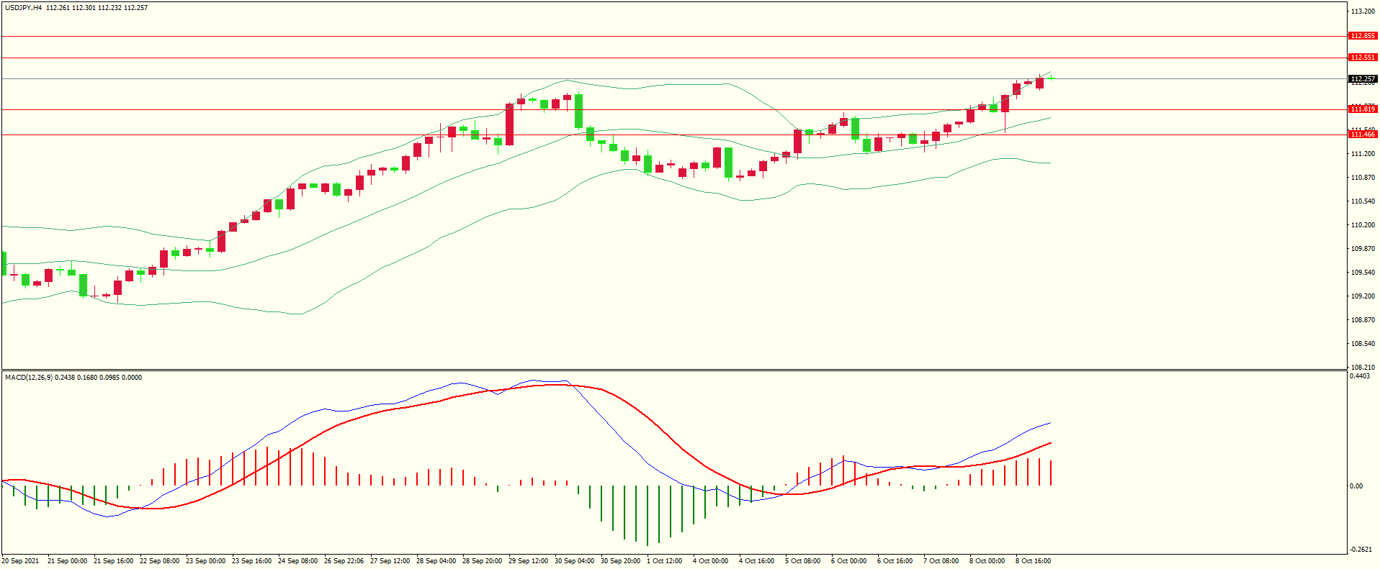Viewport: 1380px width, 569px height.
Task: Click the 112.855 red price tag
Action: 1363,36
